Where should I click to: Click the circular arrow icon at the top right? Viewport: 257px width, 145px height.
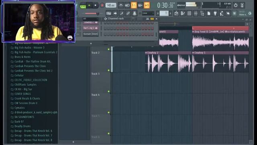(236, 5)
